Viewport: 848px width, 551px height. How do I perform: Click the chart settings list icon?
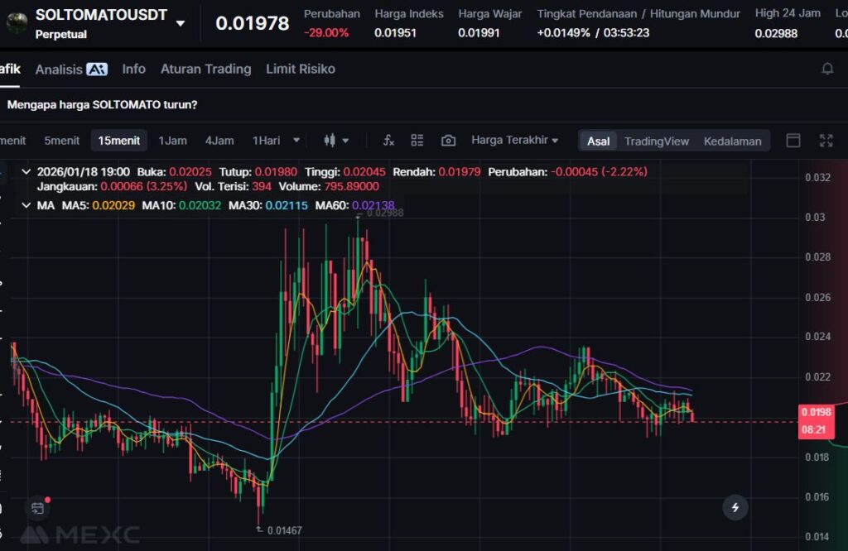pyautogui.click(x=417, y=141)
